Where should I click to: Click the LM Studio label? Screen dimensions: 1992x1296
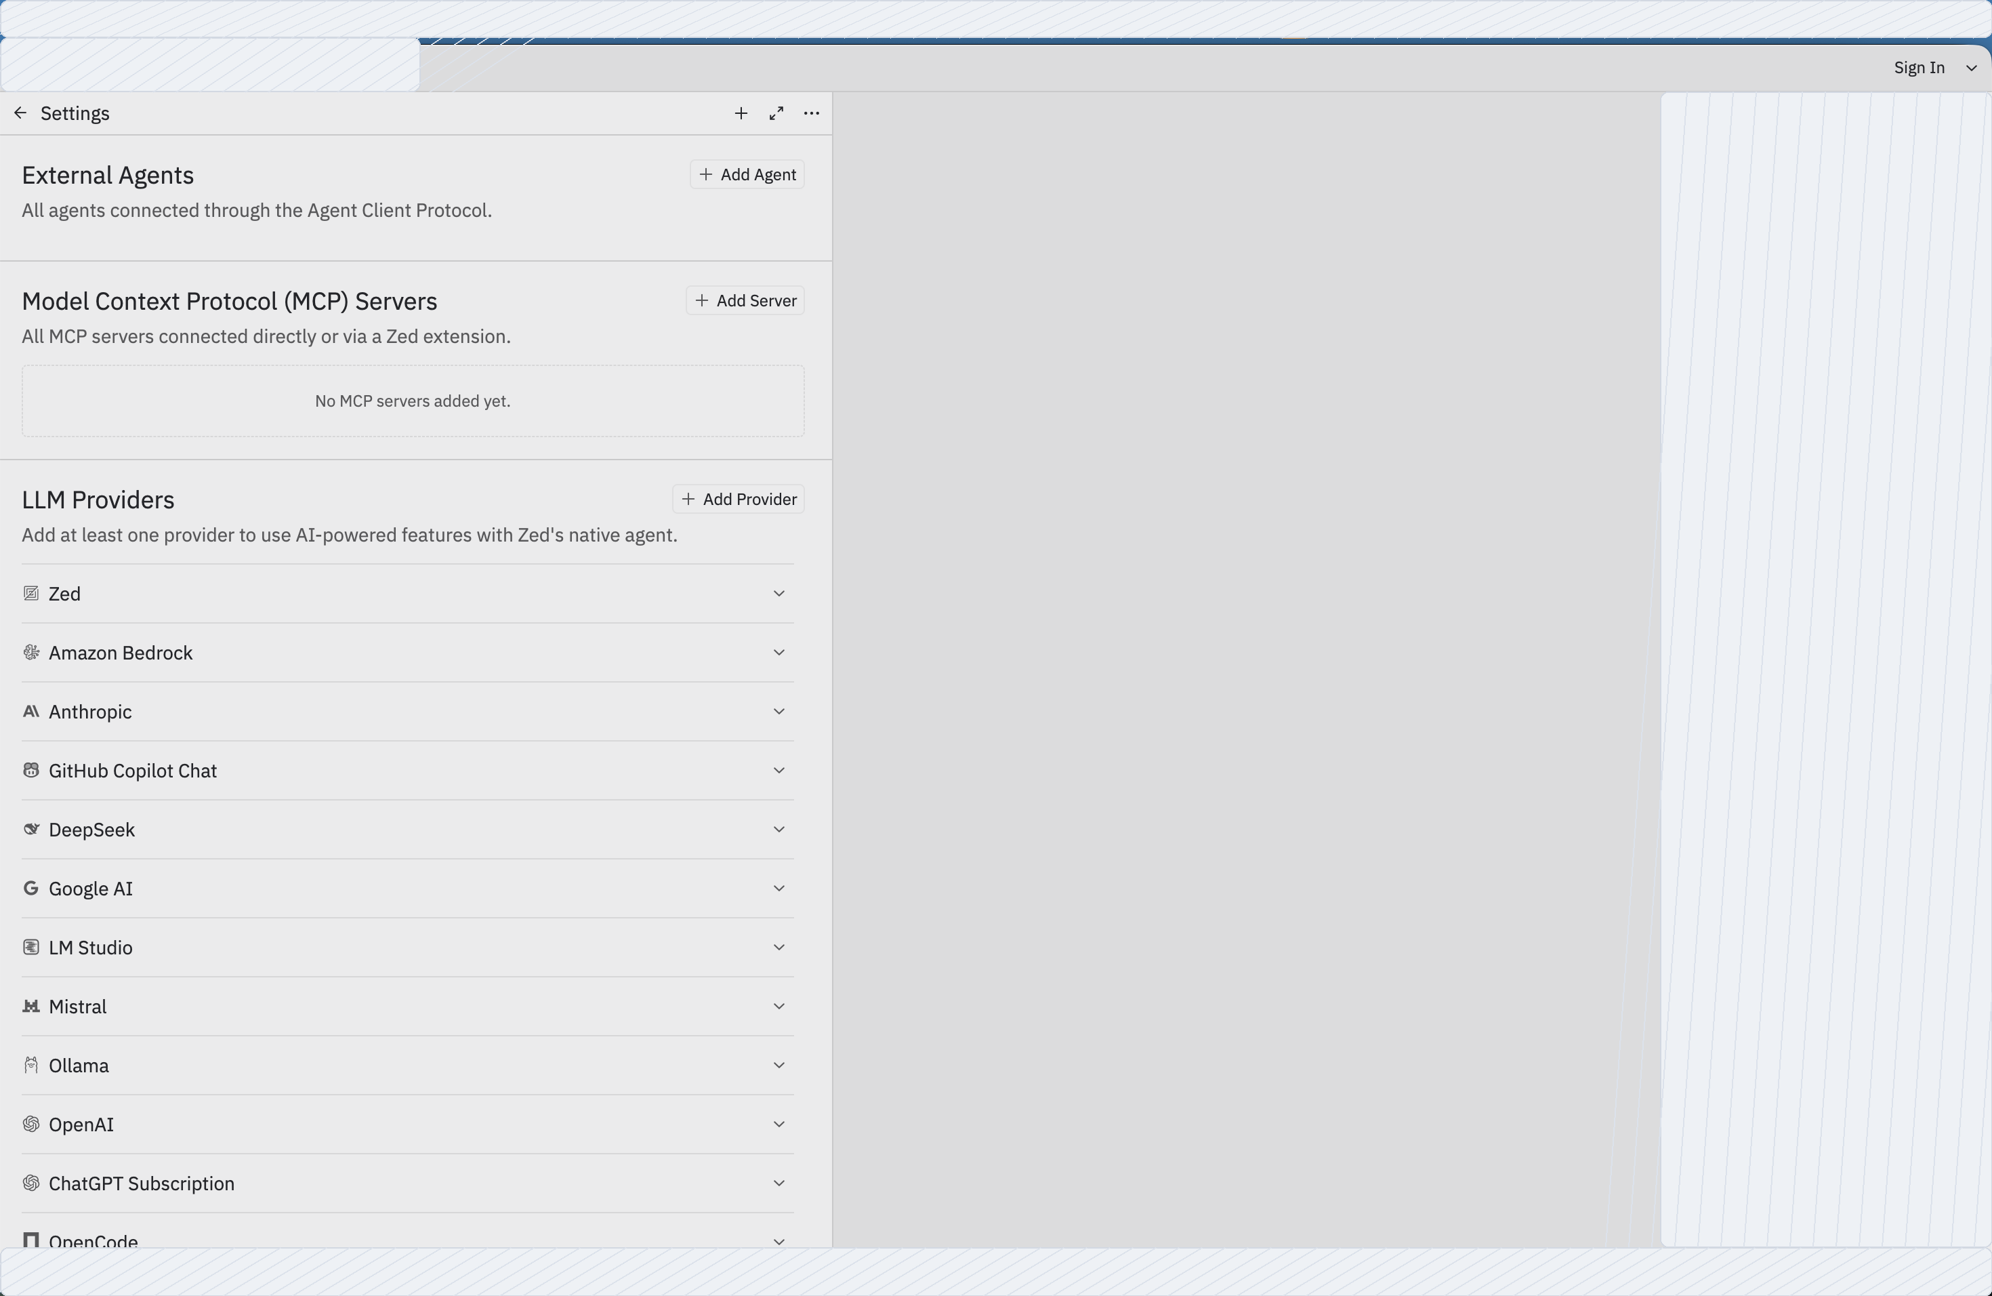pyautogui.click(x=90, y=948)
